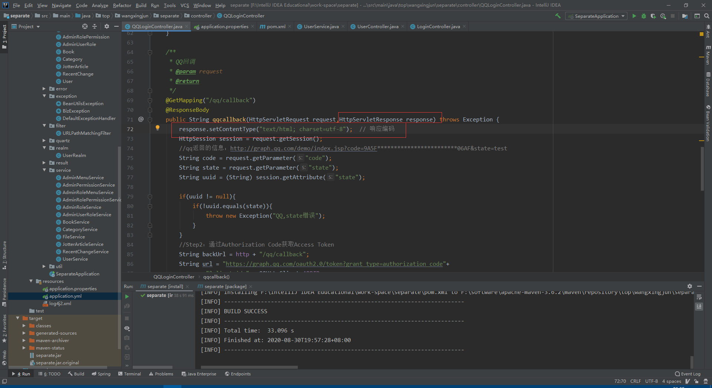Toggle the TODO tool window
Image resolution: width=712 pixels, height=388 pixels.
[49, 374]
